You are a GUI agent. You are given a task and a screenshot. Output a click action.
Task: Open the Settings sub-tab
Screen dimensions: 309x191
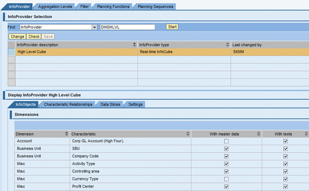click(135, 105)
